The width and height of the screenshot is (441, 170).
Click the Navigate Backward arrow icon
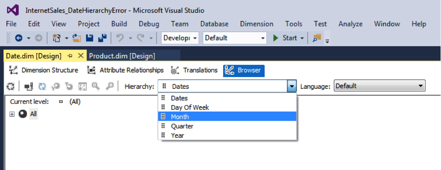(x=19, y=38)
